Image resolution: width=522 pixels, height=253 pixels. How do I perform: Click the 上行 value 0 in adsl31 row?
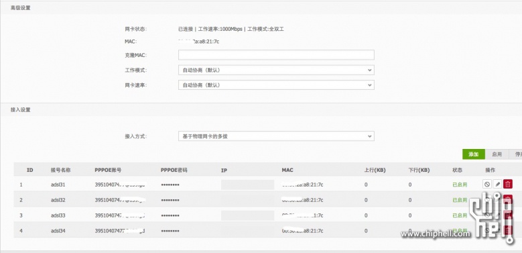[x=366, y=185]
